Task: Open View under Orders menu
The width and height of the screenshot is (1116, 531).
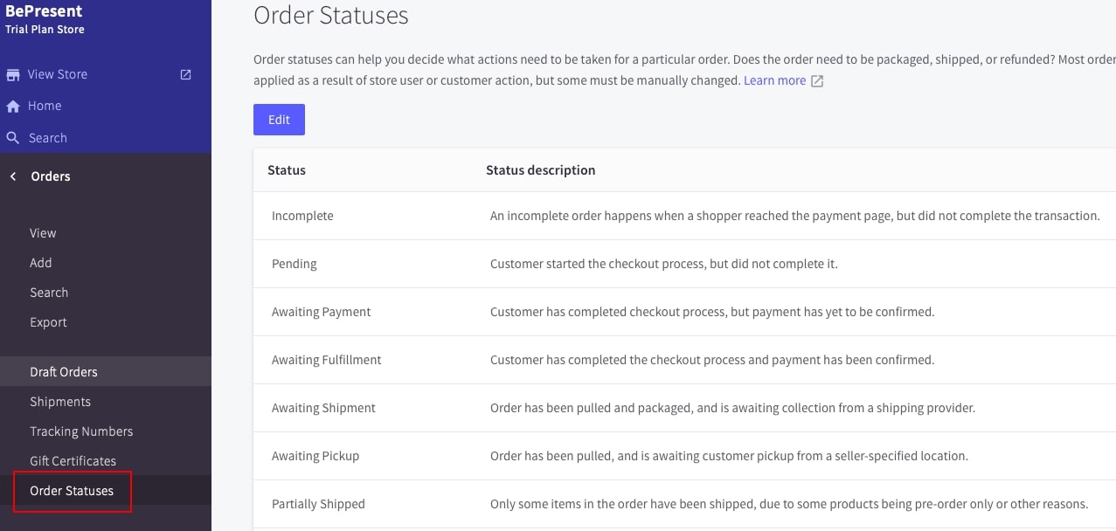Action: 43,233
